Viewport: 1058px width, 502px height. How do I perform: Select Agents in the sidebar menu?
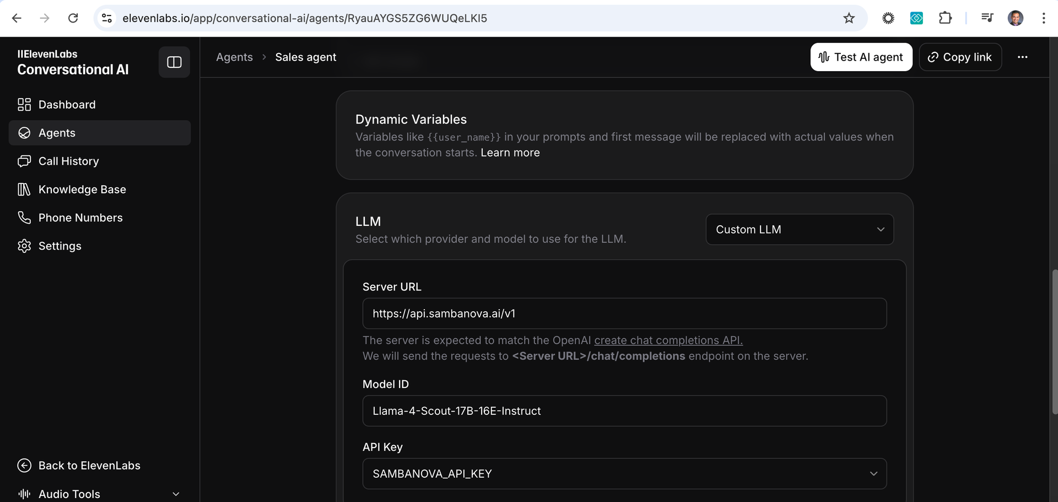click(100, 133)
